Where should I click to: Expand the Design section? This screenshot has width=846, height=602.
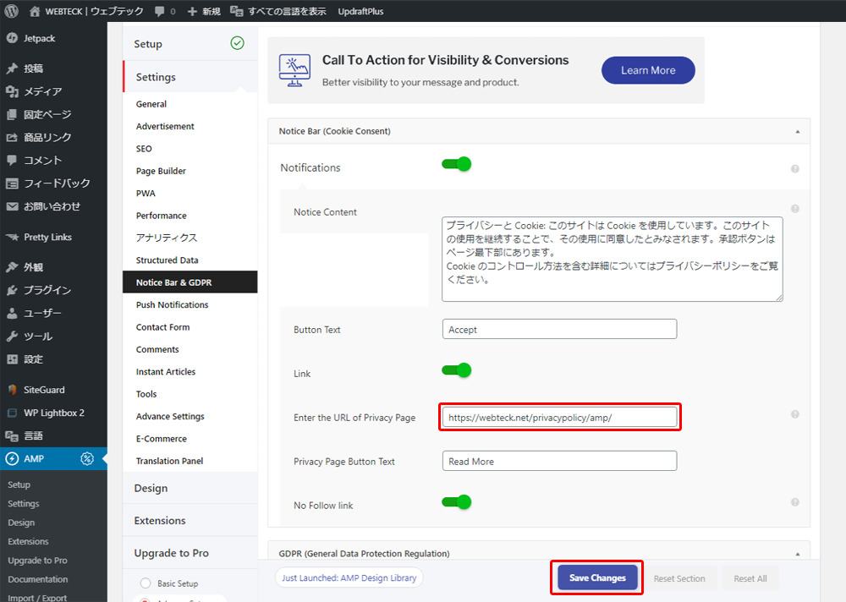(190, 488)
